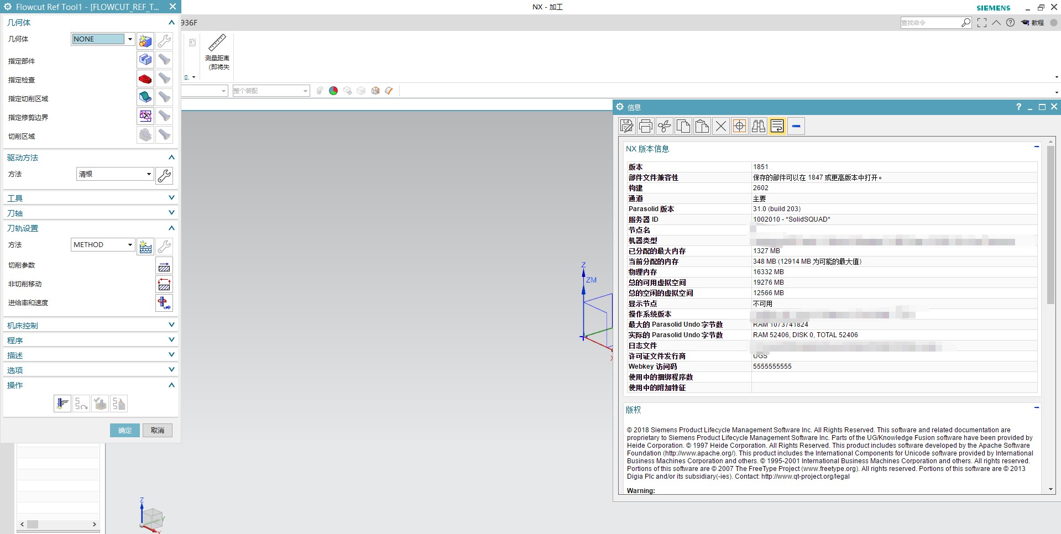
Task: Click the red-green pie icon in selection bar
Action: click(x=333, y=91)
